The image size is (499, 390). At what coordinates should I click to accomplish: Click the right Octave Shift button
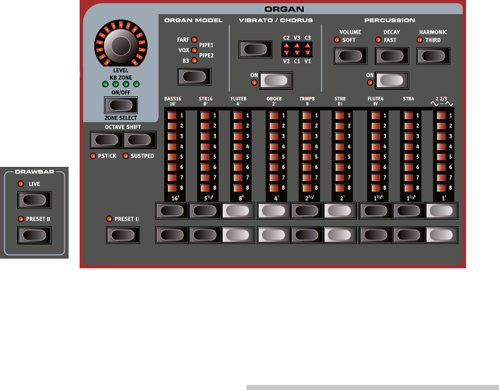139,140
